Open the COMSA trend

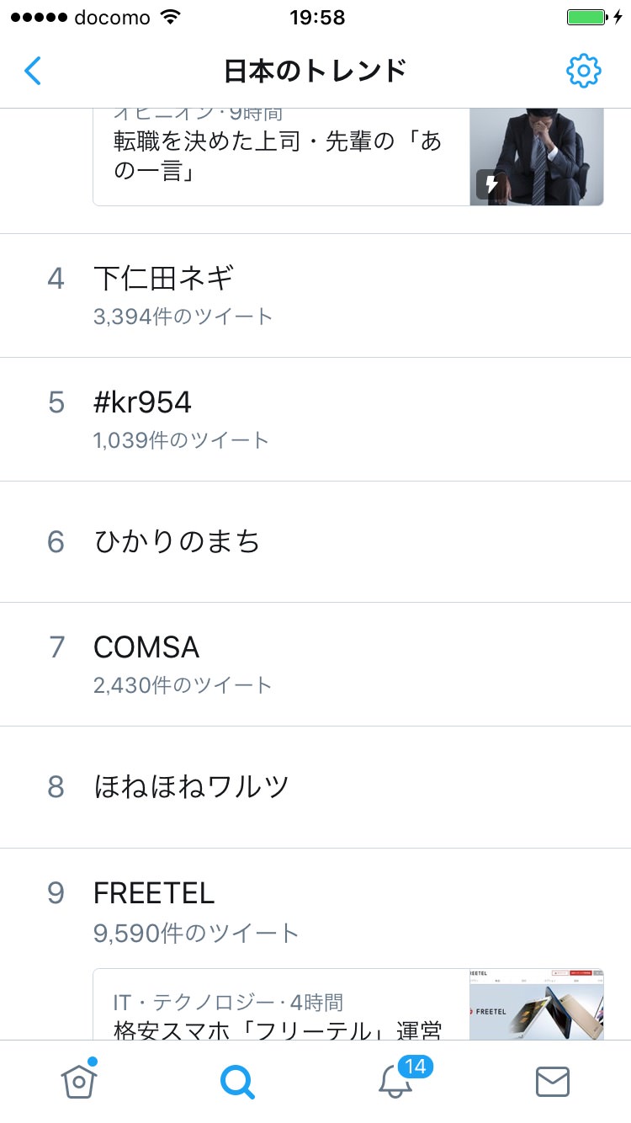(146, 647)
